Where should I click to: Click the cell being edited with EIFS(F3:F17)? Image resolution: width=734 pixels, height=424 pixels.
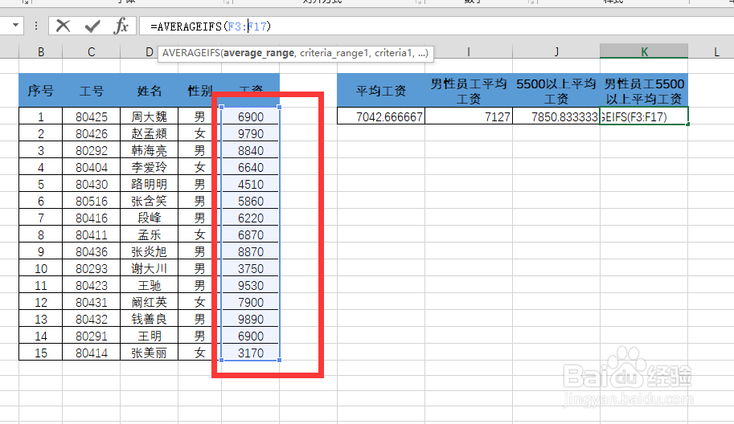tap(644, 116)
